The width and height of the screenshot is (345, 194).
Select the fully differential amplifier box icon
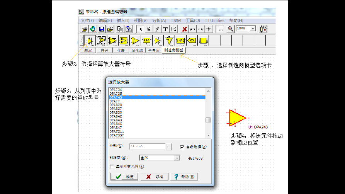point(124,41)
